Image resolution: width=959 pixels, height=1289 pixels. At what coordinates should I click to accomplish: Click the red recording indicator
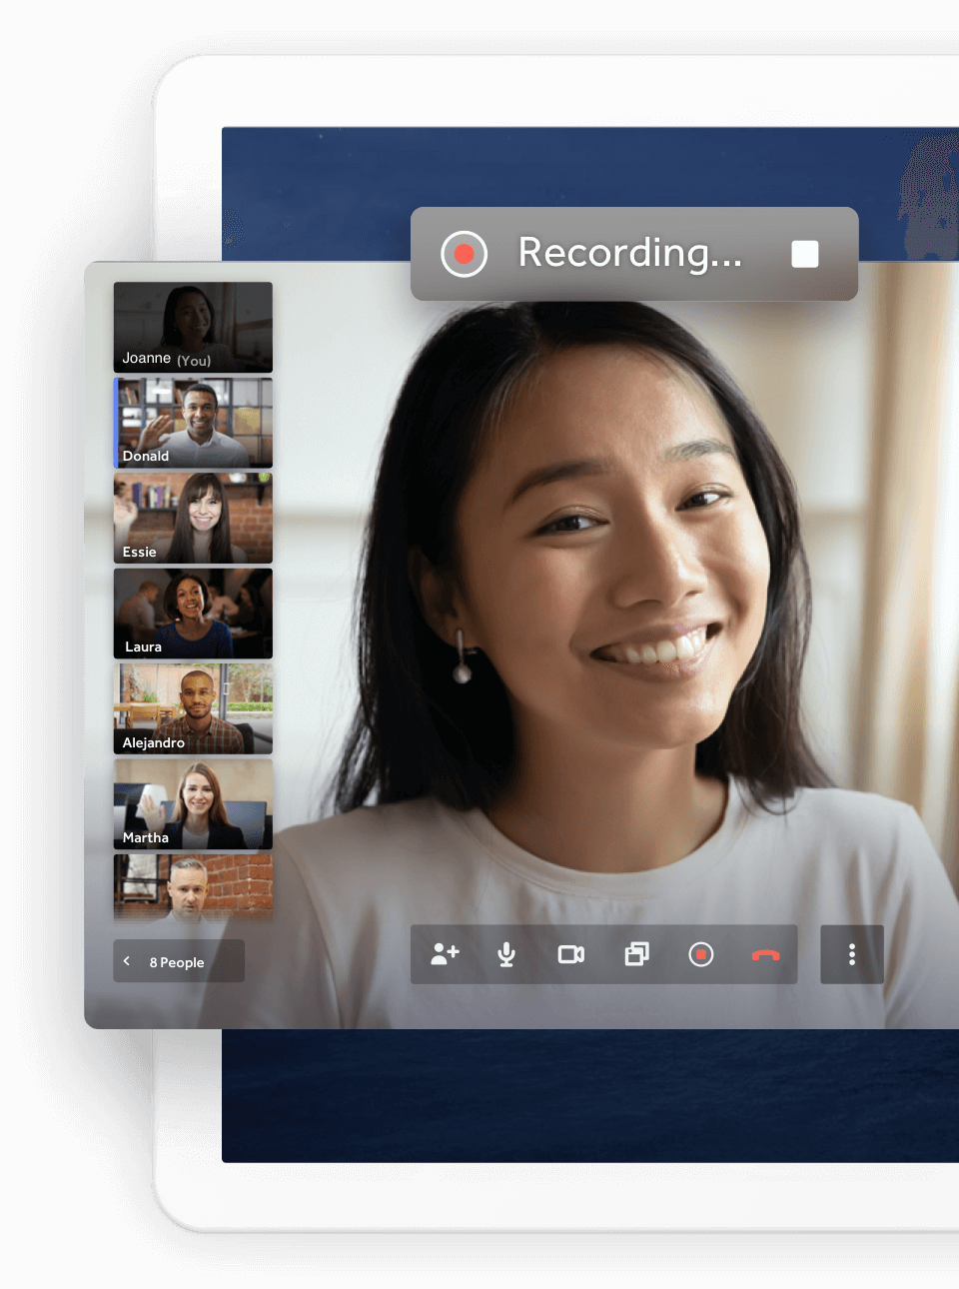tap(464, 253)
